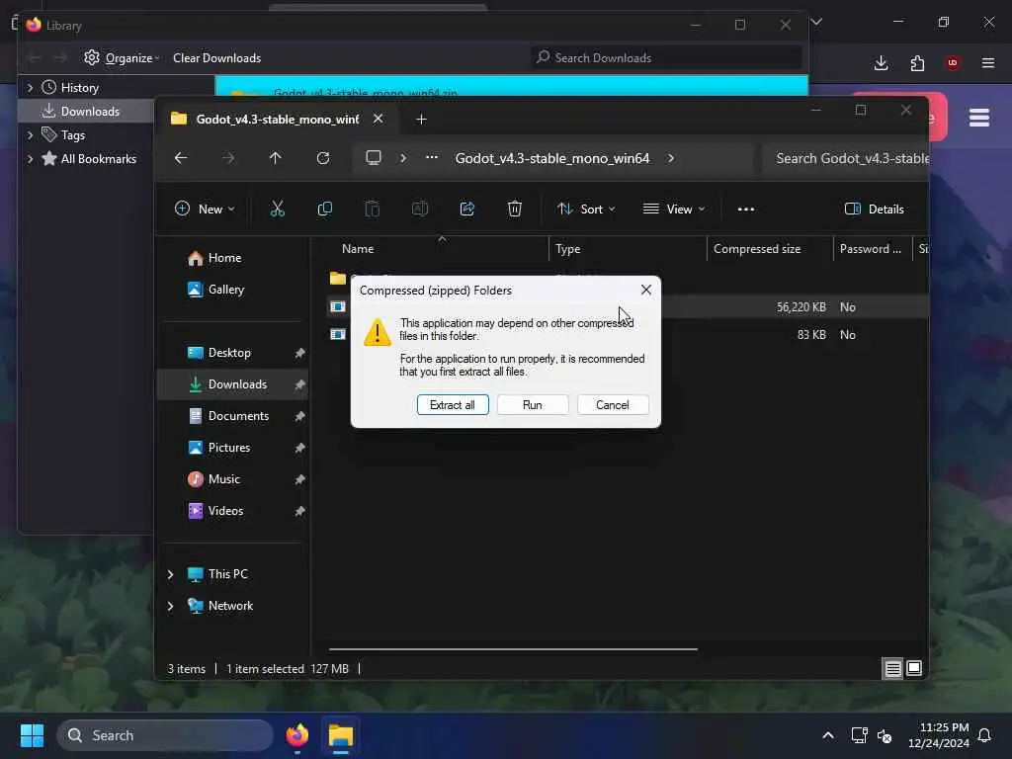The height and width of the screenshot is (759, 1012).
Task: Select All Bookmarks in Library window
Action: click(98, 159)
